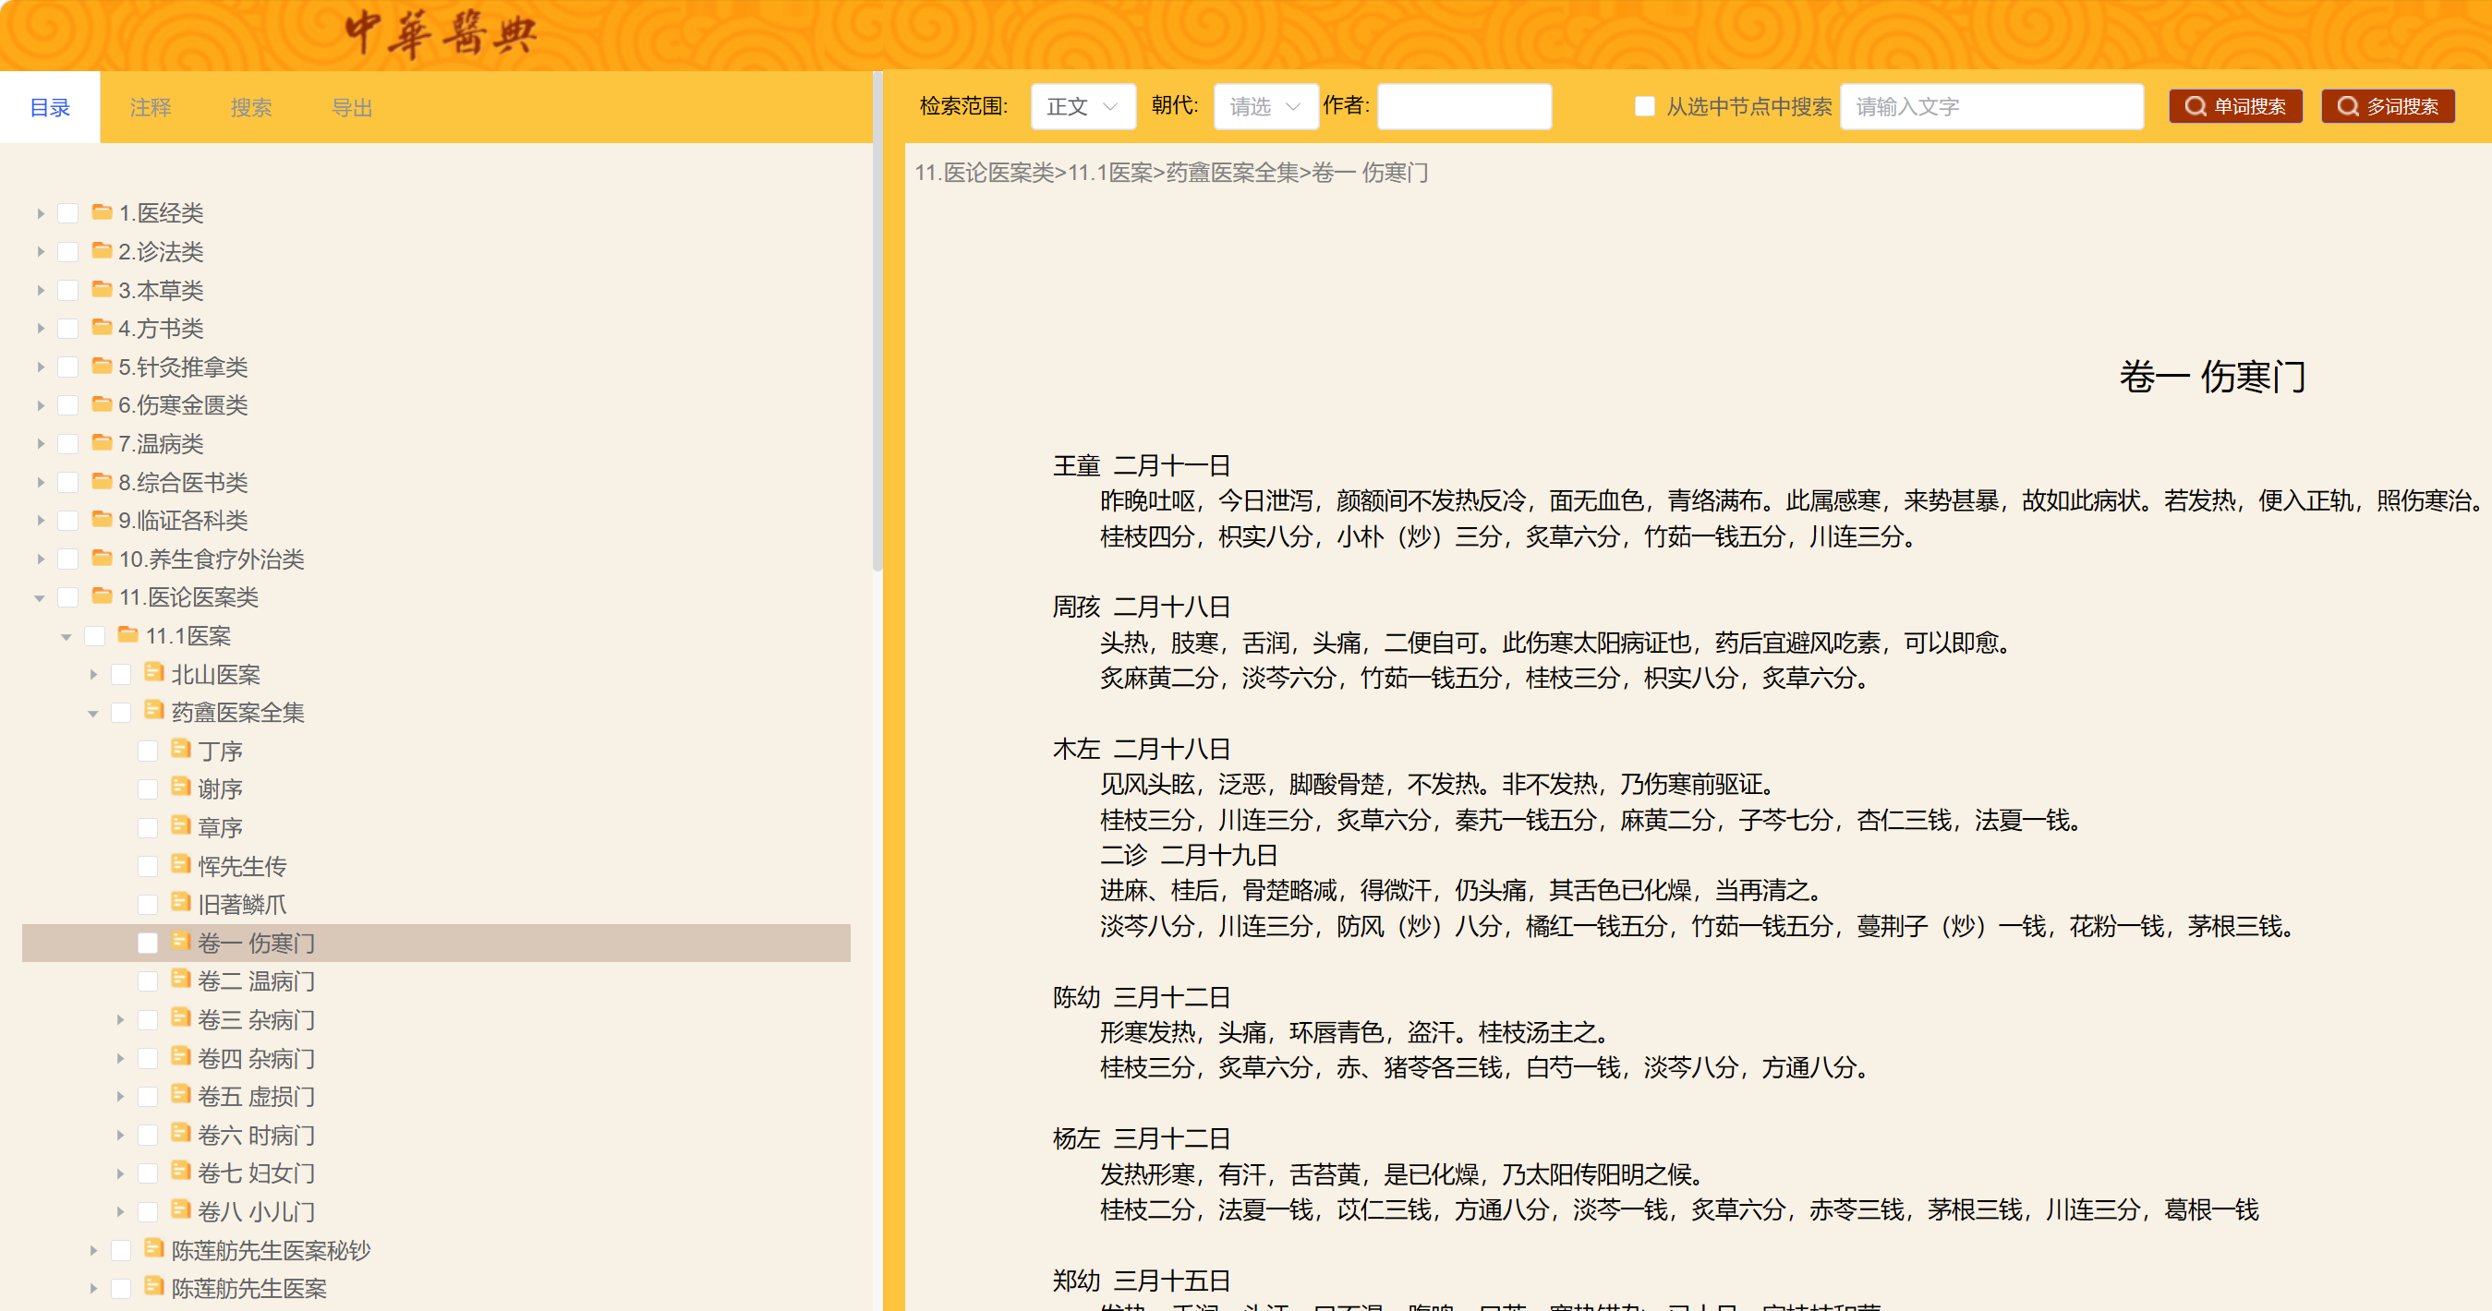Collapse the 11.1医案 node
This screenshot has height=1311, width=2492.
coord(67,637)
